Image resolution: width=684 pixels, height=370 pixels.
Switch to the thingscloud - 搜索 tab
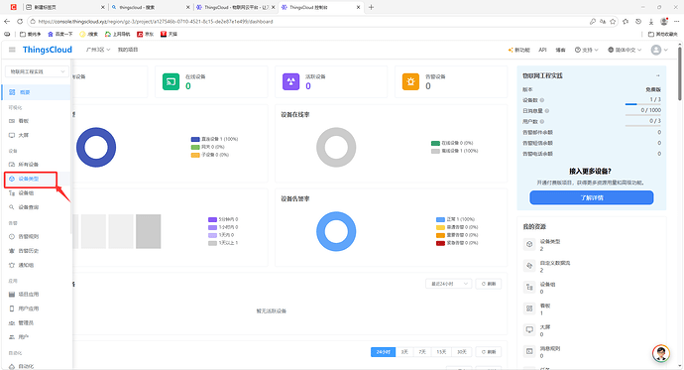[x=150, y=7]
